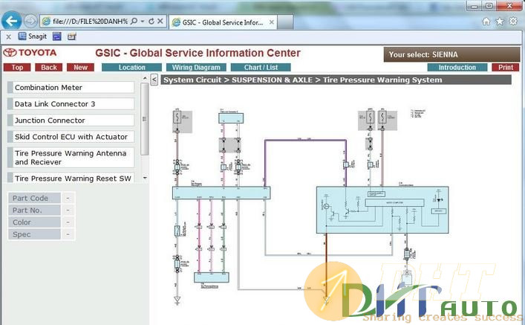Click the parts list scroll up arrow
Image resolution: width=525 pixels, height=325 pixels.
click(145, 78)
